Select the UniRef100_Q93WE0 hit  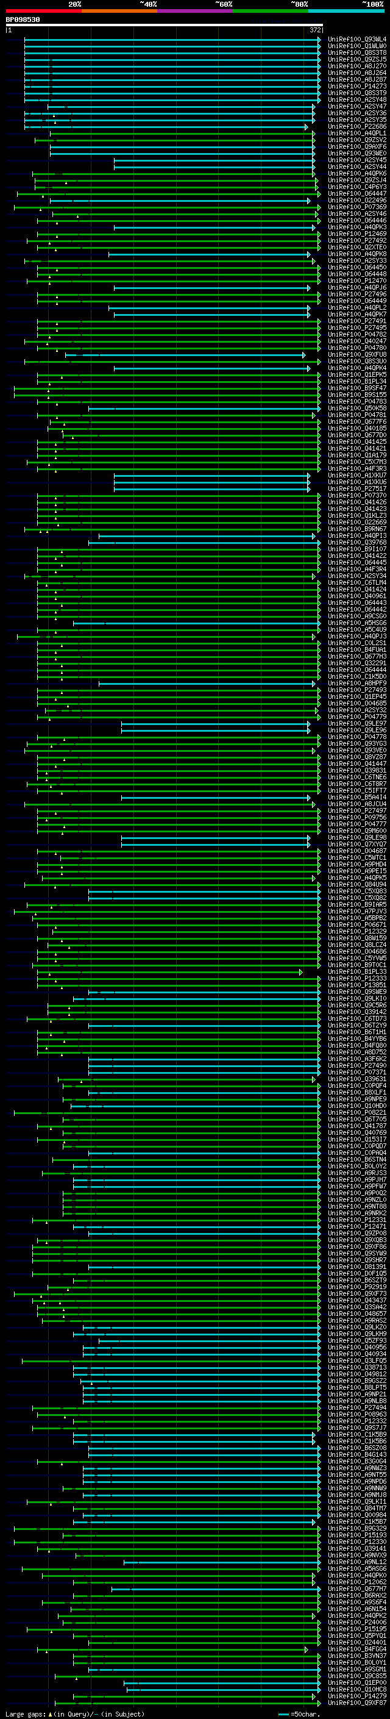(x=356, y=154)
